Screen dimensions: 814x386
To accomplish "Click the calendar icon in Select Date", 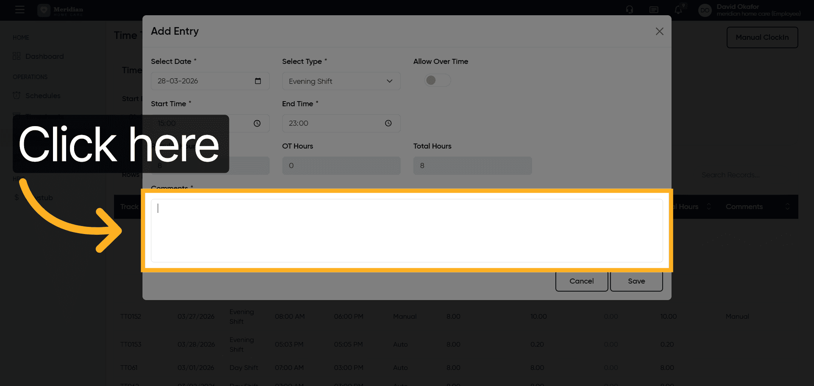I will (258, 81).
